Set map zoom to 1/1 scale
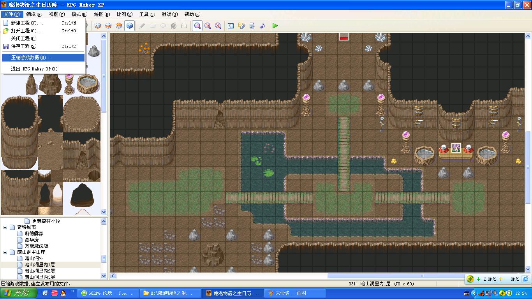Viewport: 532px width, 299px height. point(197,26)
